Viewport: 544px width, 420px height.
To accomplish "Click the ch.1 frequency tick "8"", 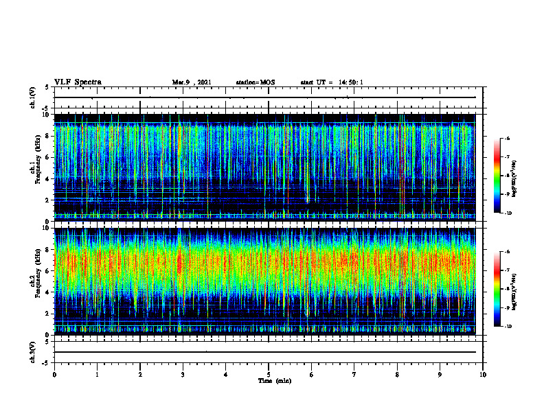I will tap(48, 136).
